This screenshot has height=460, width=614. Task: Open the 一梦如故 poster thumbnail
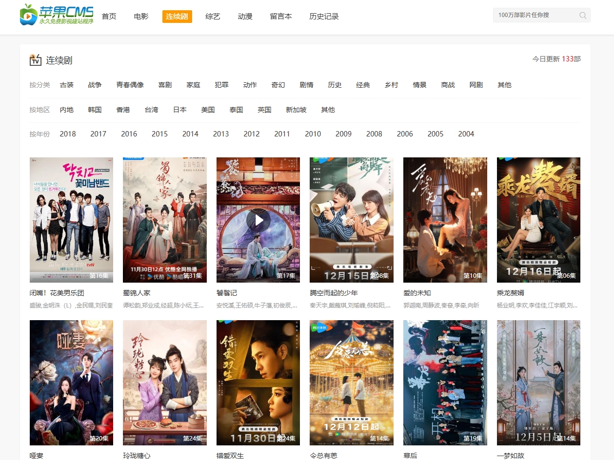[538, 383]
